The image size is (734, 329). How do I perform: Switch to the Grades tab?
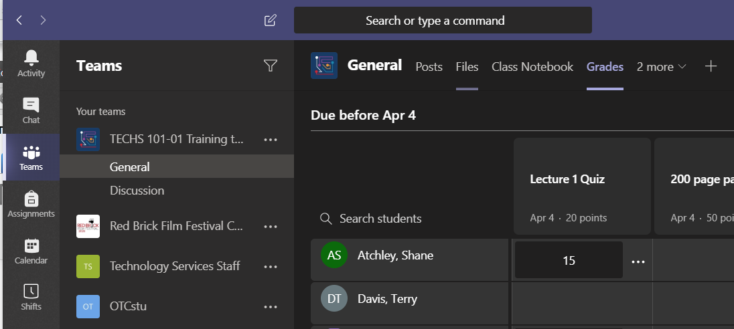tap(605, 67)
